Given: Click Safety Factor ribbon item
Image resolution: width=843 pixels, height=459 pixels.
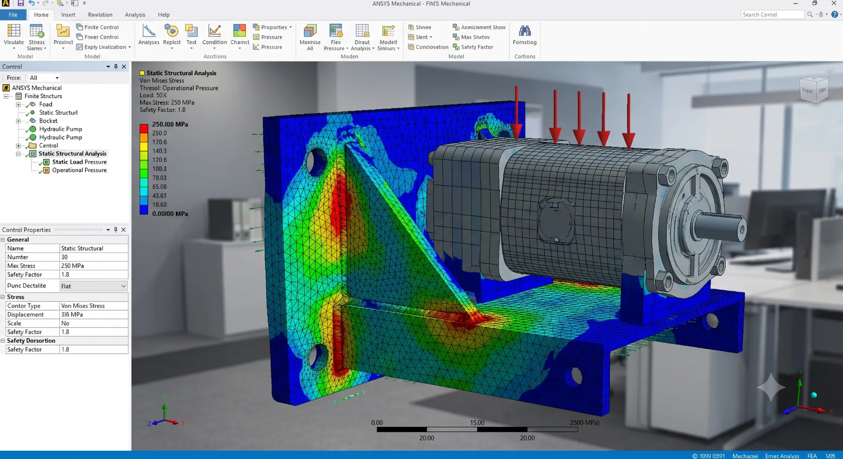Looking at the screenshot, I should click(x=473, y=47).
